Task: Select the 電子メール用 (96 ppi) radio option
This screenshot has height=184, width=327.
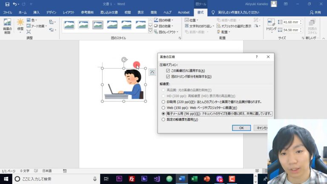Action: [163, 113]
